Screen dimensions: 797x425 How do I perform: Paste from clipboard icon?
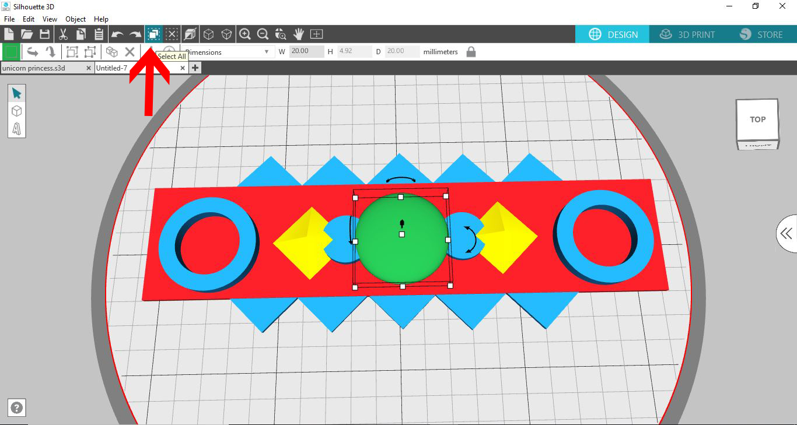tap(99, 34)
